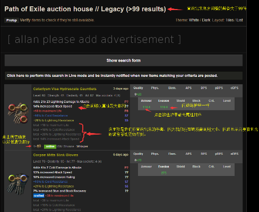Viewport: 259px width, 212px height.
Task: Sort by Shield in Slink Gloves row
Action: [180, 166]
